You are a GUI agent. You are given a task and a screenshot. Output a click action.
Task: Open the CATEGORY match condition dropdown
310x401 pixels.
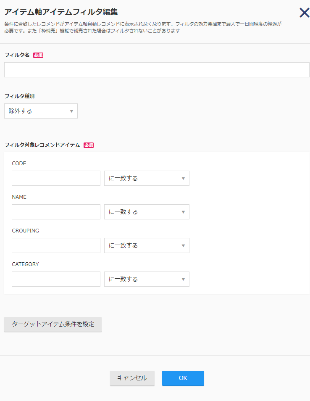click(x=147, y=279)
